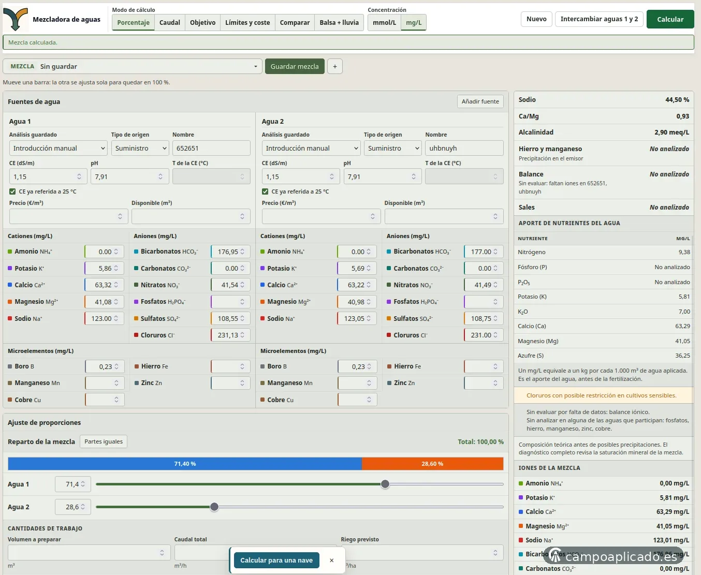
Task: Click the Agua 1 Nombre field
Action: pyautogui.click(x=211, y=148)
